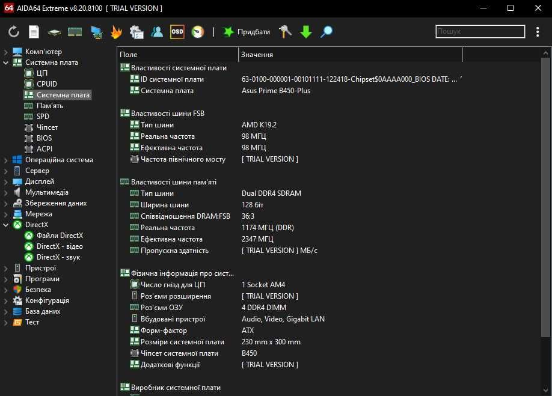Screen dimensions: 552x396
Task: Open the memory module toolbar icon
Action: coord(75,32)
